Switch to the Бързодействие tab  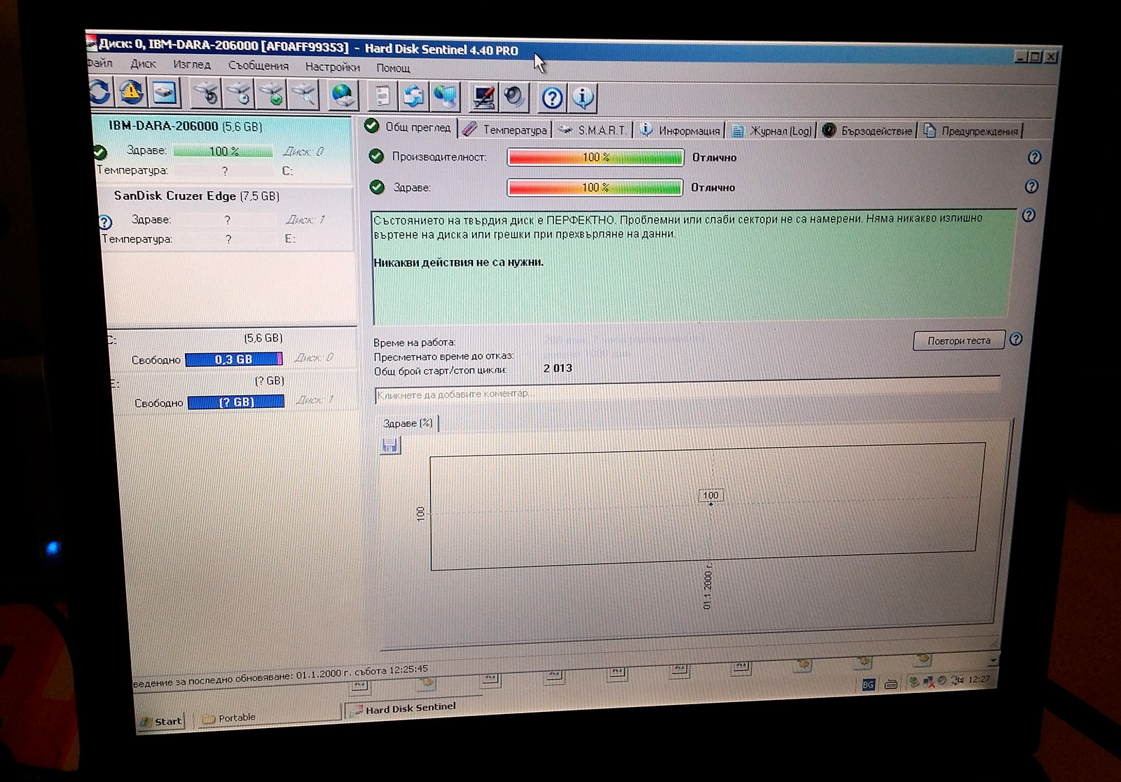coord(869,131)
